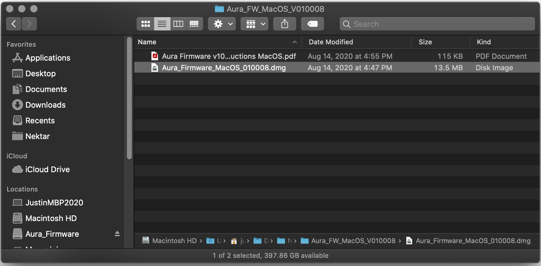Viewport: 541px width, 266px height.
Task: Click Aura_FW_MacOS_V010008 in path bar
Action: point(348,241)
